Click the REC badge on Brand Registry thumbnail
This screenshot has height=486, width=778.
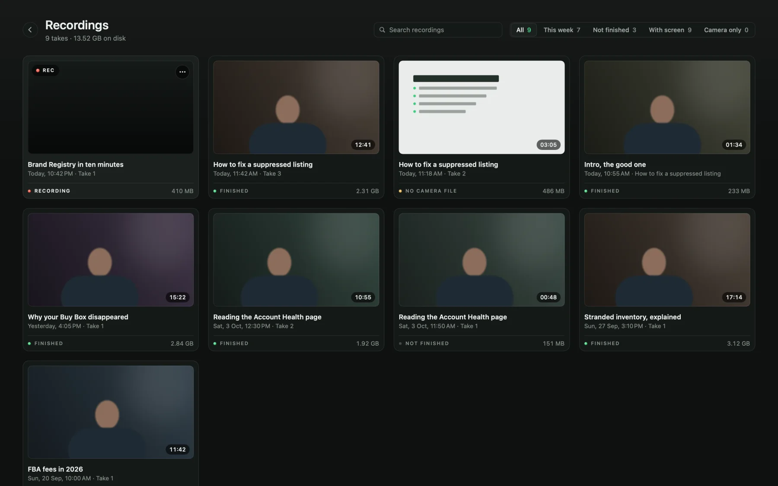pyautogui.click(x=45, y=70)
